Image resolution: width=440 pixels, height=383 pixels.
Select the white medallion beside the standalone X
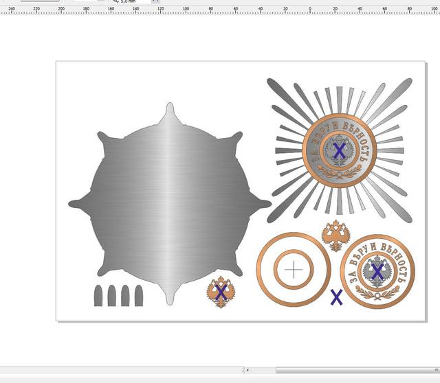tap(377, 272)
